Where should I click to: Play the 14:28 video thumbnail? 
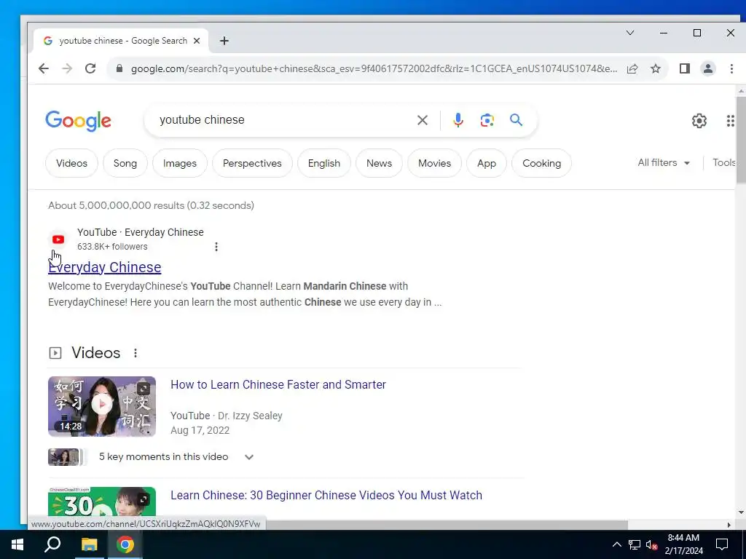pos(102,406)
